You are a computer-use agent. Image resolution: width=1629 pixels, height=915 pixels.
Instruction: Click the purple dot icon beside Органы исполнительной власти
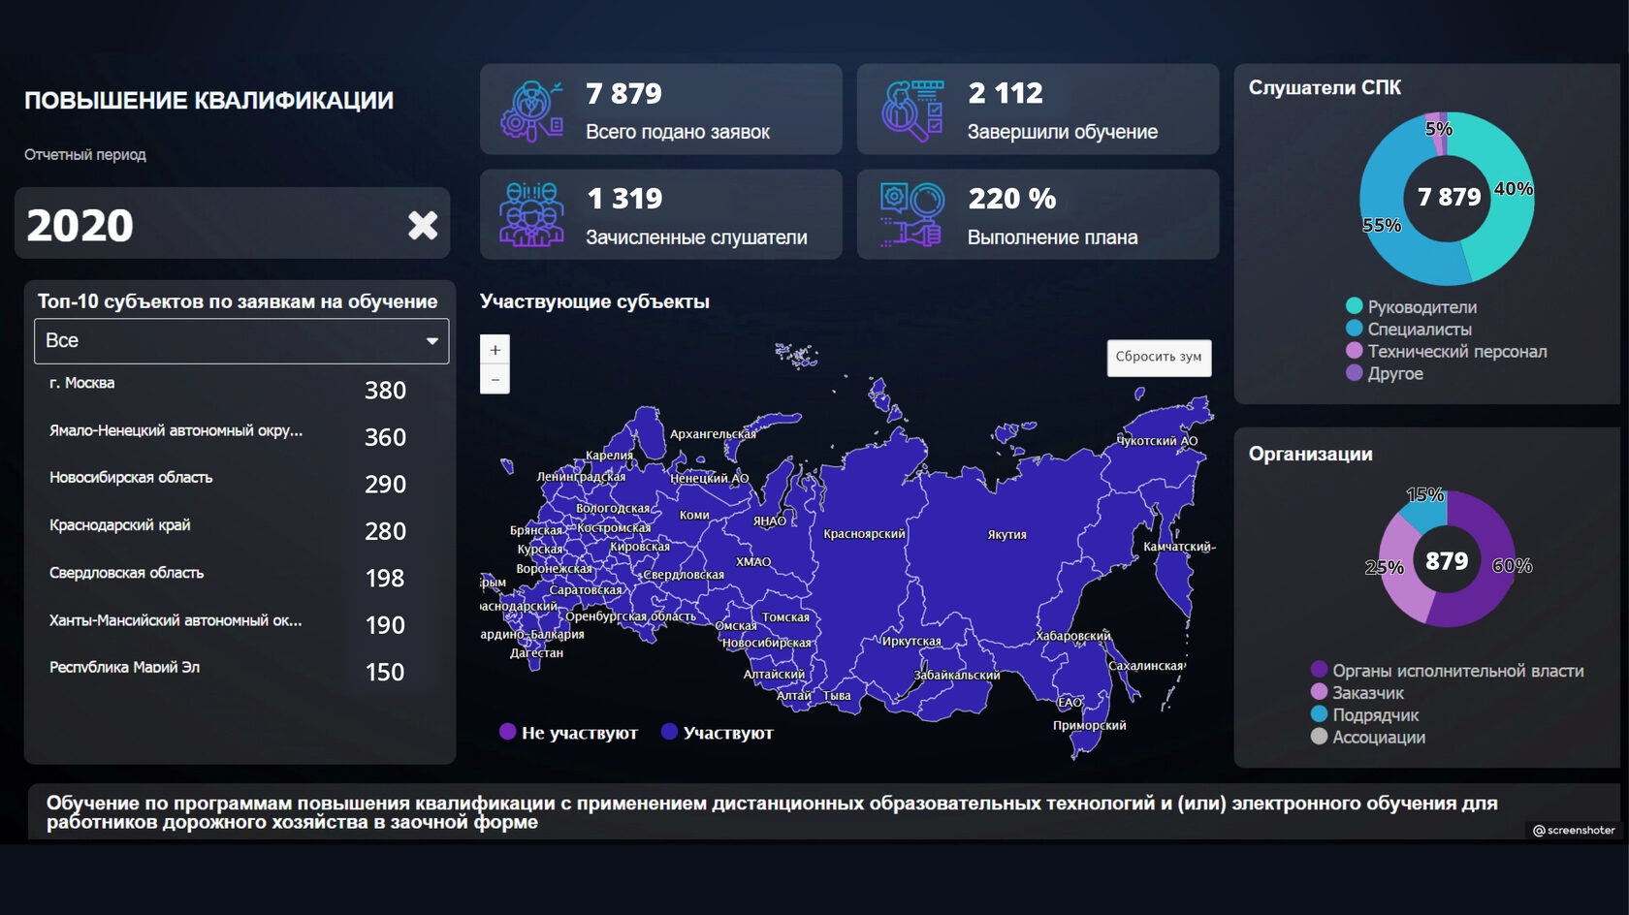[x=1318, y=669]
